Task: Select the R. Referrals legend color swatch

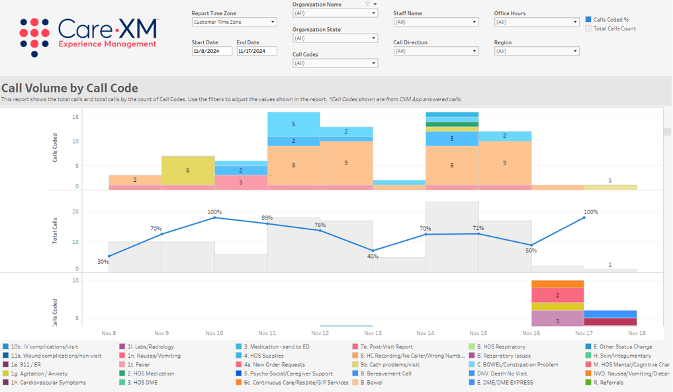Action: pyautogui.click(x=588, y=383)
